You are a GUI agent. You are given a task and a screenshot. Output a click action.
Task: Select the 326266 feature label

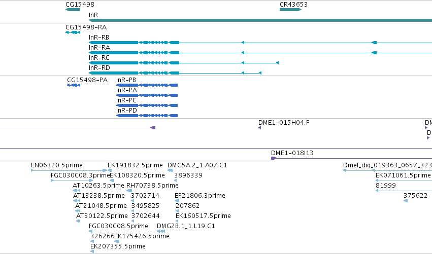tap(103, 236)
